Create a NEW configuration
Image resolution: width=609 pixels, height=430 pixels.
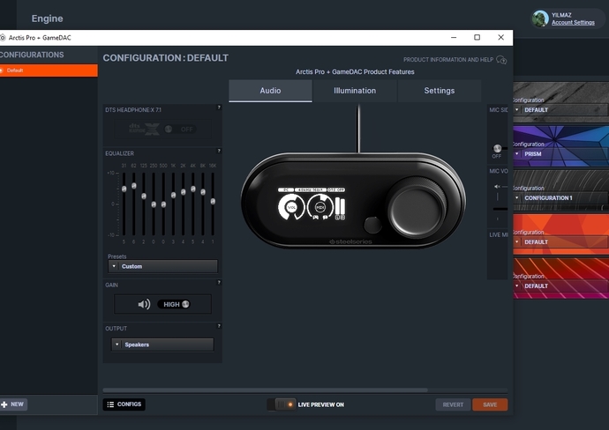pos(13,404)
